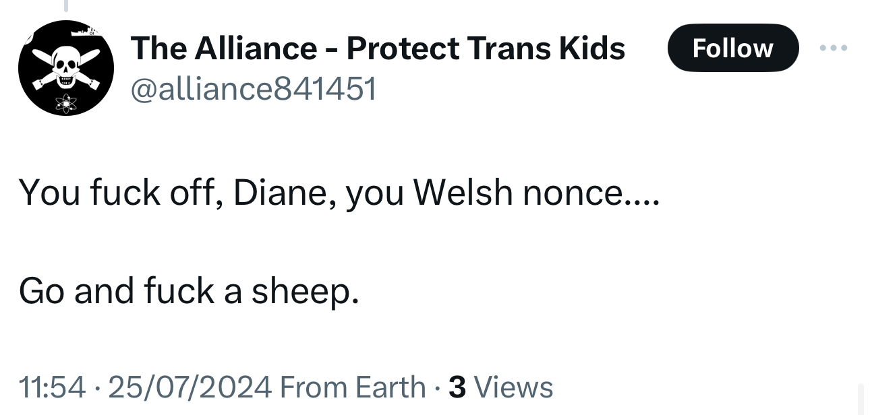The width and height of the screenshot is (870, 415).
Task: Open The Alliance - Protect Trans Kids profile name
Action: coord(378,48)
